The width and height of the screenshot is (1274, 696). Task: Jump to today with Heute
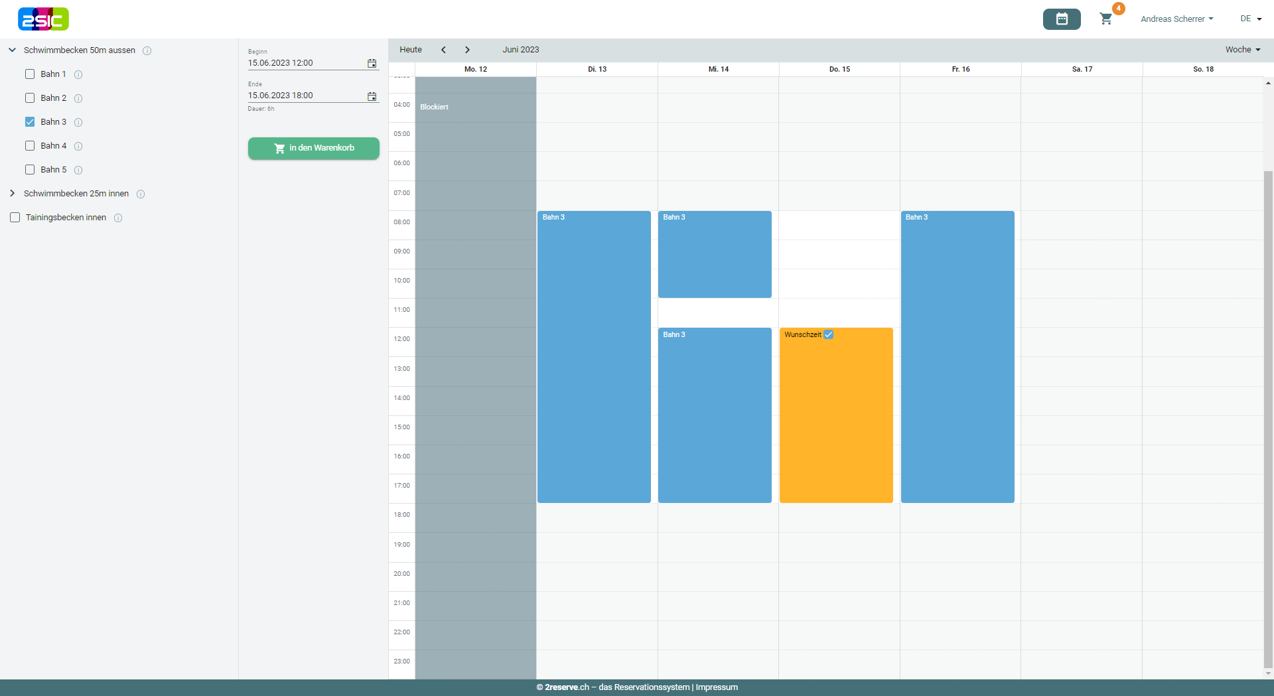click(x=411, y=50)
